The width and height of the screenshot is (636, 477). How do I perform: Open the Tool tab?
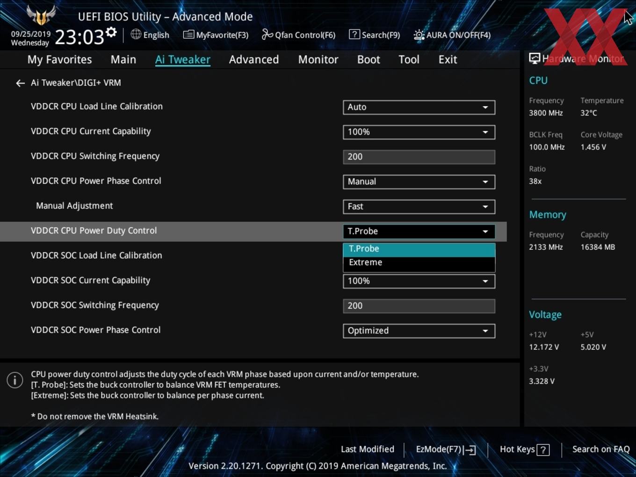pyautogui.click(x=409, y=59)
